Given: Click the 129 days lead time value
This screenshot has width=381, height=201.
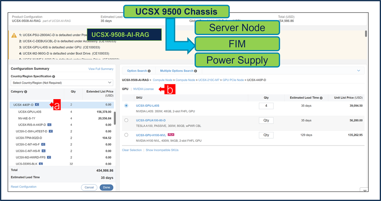Looking at the screenshot, I should pos(306,135).
